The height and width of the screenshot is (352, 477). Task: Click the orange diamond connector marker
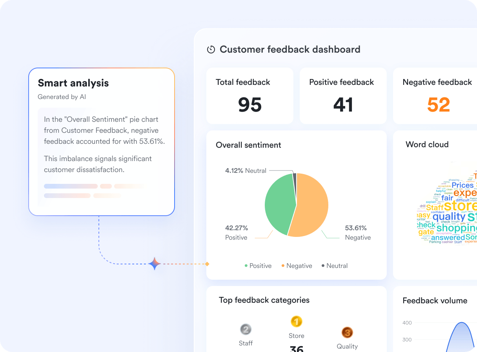click(207, 264)
